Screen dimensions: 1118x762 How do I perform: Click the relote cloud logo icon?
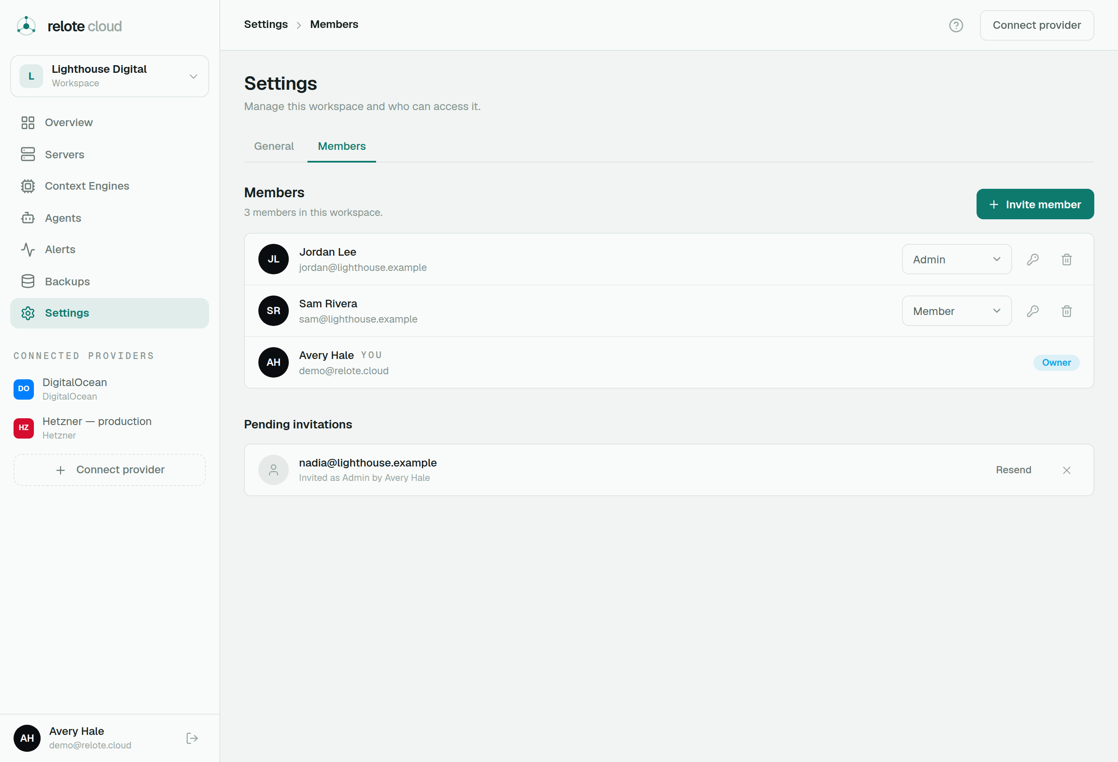click(26, 25)
